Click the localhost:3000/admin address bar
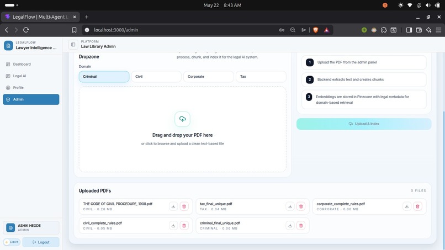Image resolution: width=445 pixels, height=250 pixels. (182, 30)
